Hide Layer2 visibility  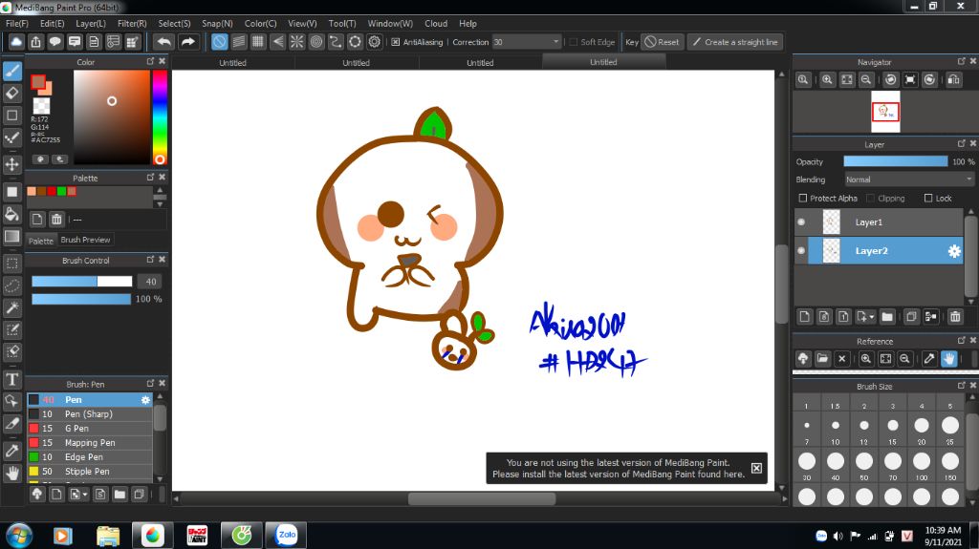(x=802, y=251)
